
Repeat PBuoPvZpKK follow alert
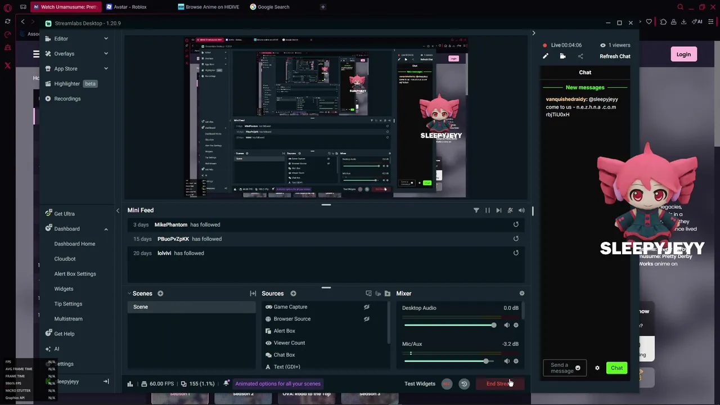[x=516, y=238]
